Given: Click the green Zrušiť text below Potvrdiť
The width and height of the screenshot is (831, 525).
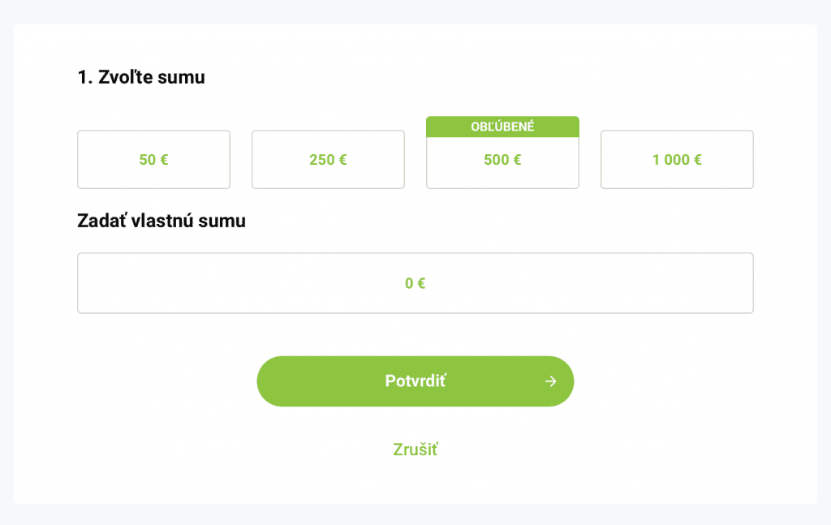Looking at the screenshot, I should 415,450.
